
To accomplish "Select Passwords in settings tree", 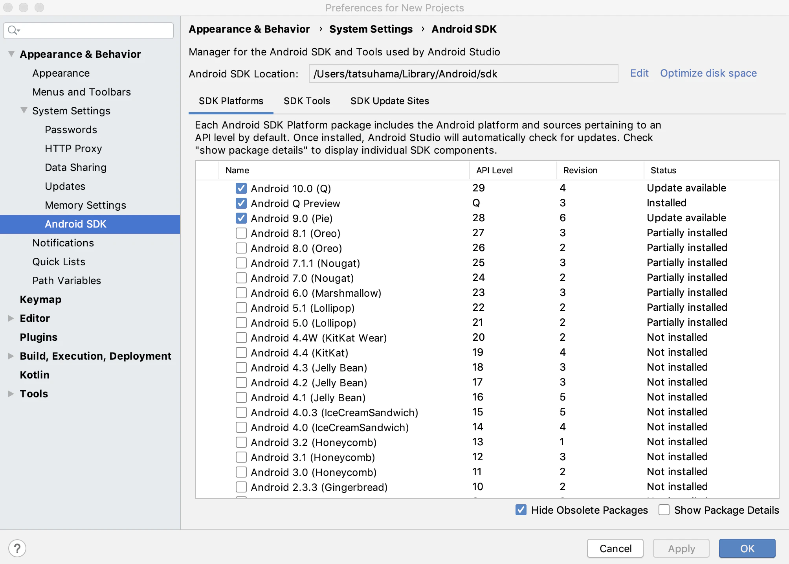I will point(71,129).
